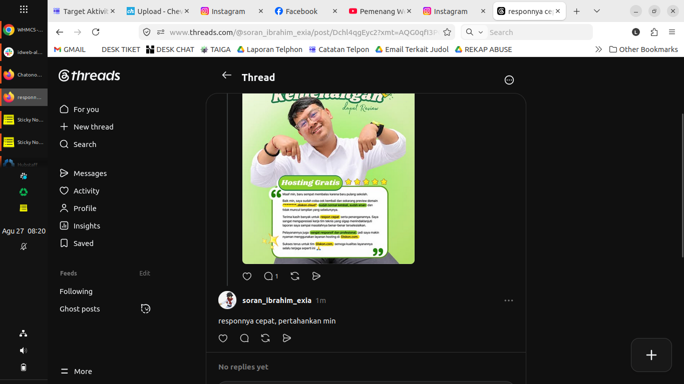
Task: Open the Other Bookmarks folder
Action: [643, 49]
